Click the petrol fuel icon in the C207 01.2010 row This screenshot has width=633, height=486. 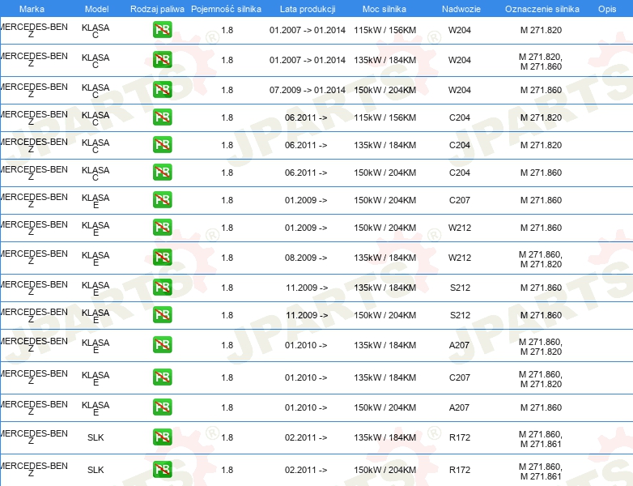tap(162, 377)
